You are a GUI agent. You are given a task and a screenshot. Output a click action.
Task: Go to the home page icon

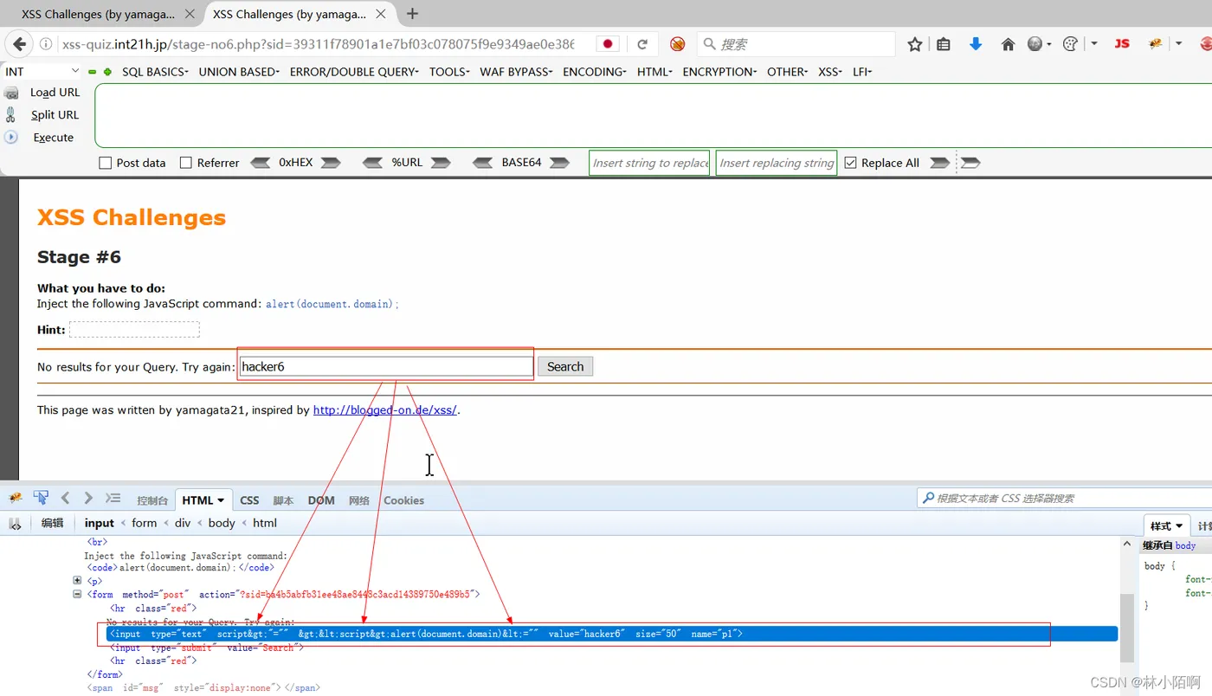click(1008, 44)
